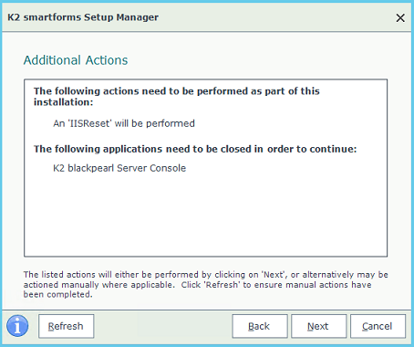Screen dimensions: 414x347
Task: Click the quoted 'Next' word in the instructions
Action: click(x=274, y=275)
